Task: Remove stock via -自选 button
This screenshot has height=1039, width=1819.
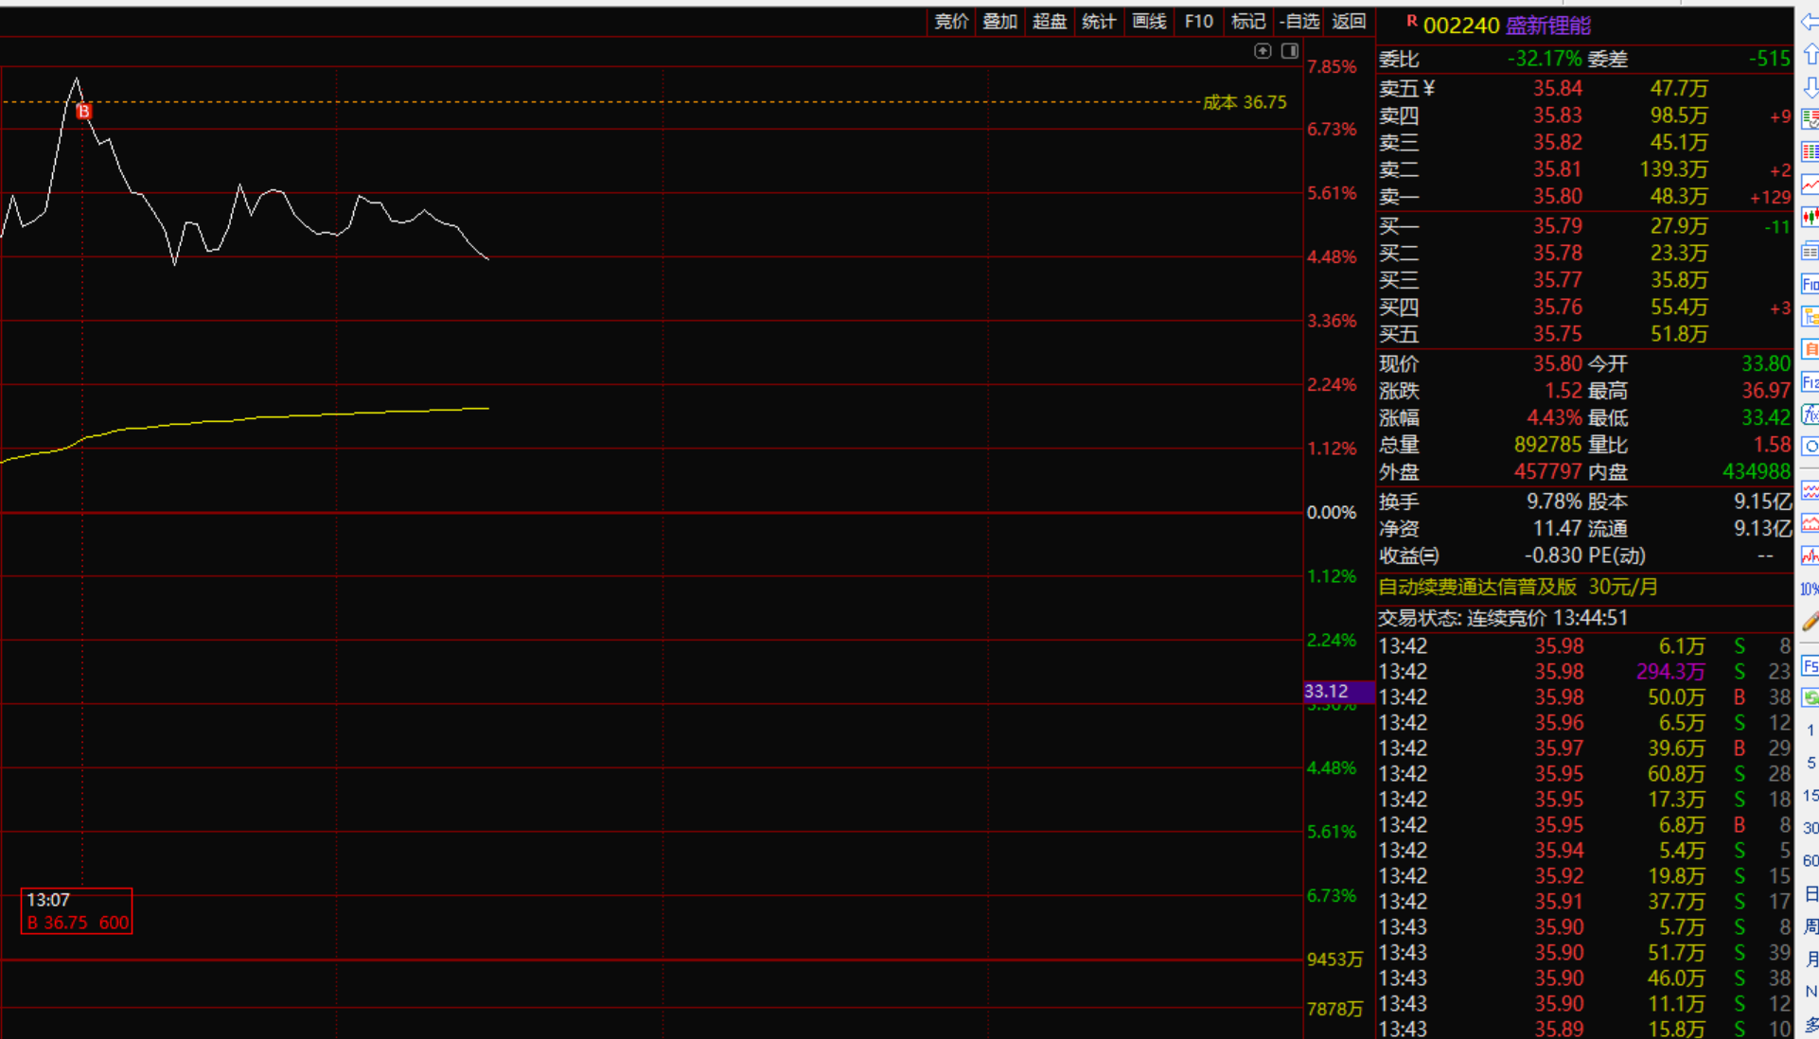Action: pos(1298,22)
